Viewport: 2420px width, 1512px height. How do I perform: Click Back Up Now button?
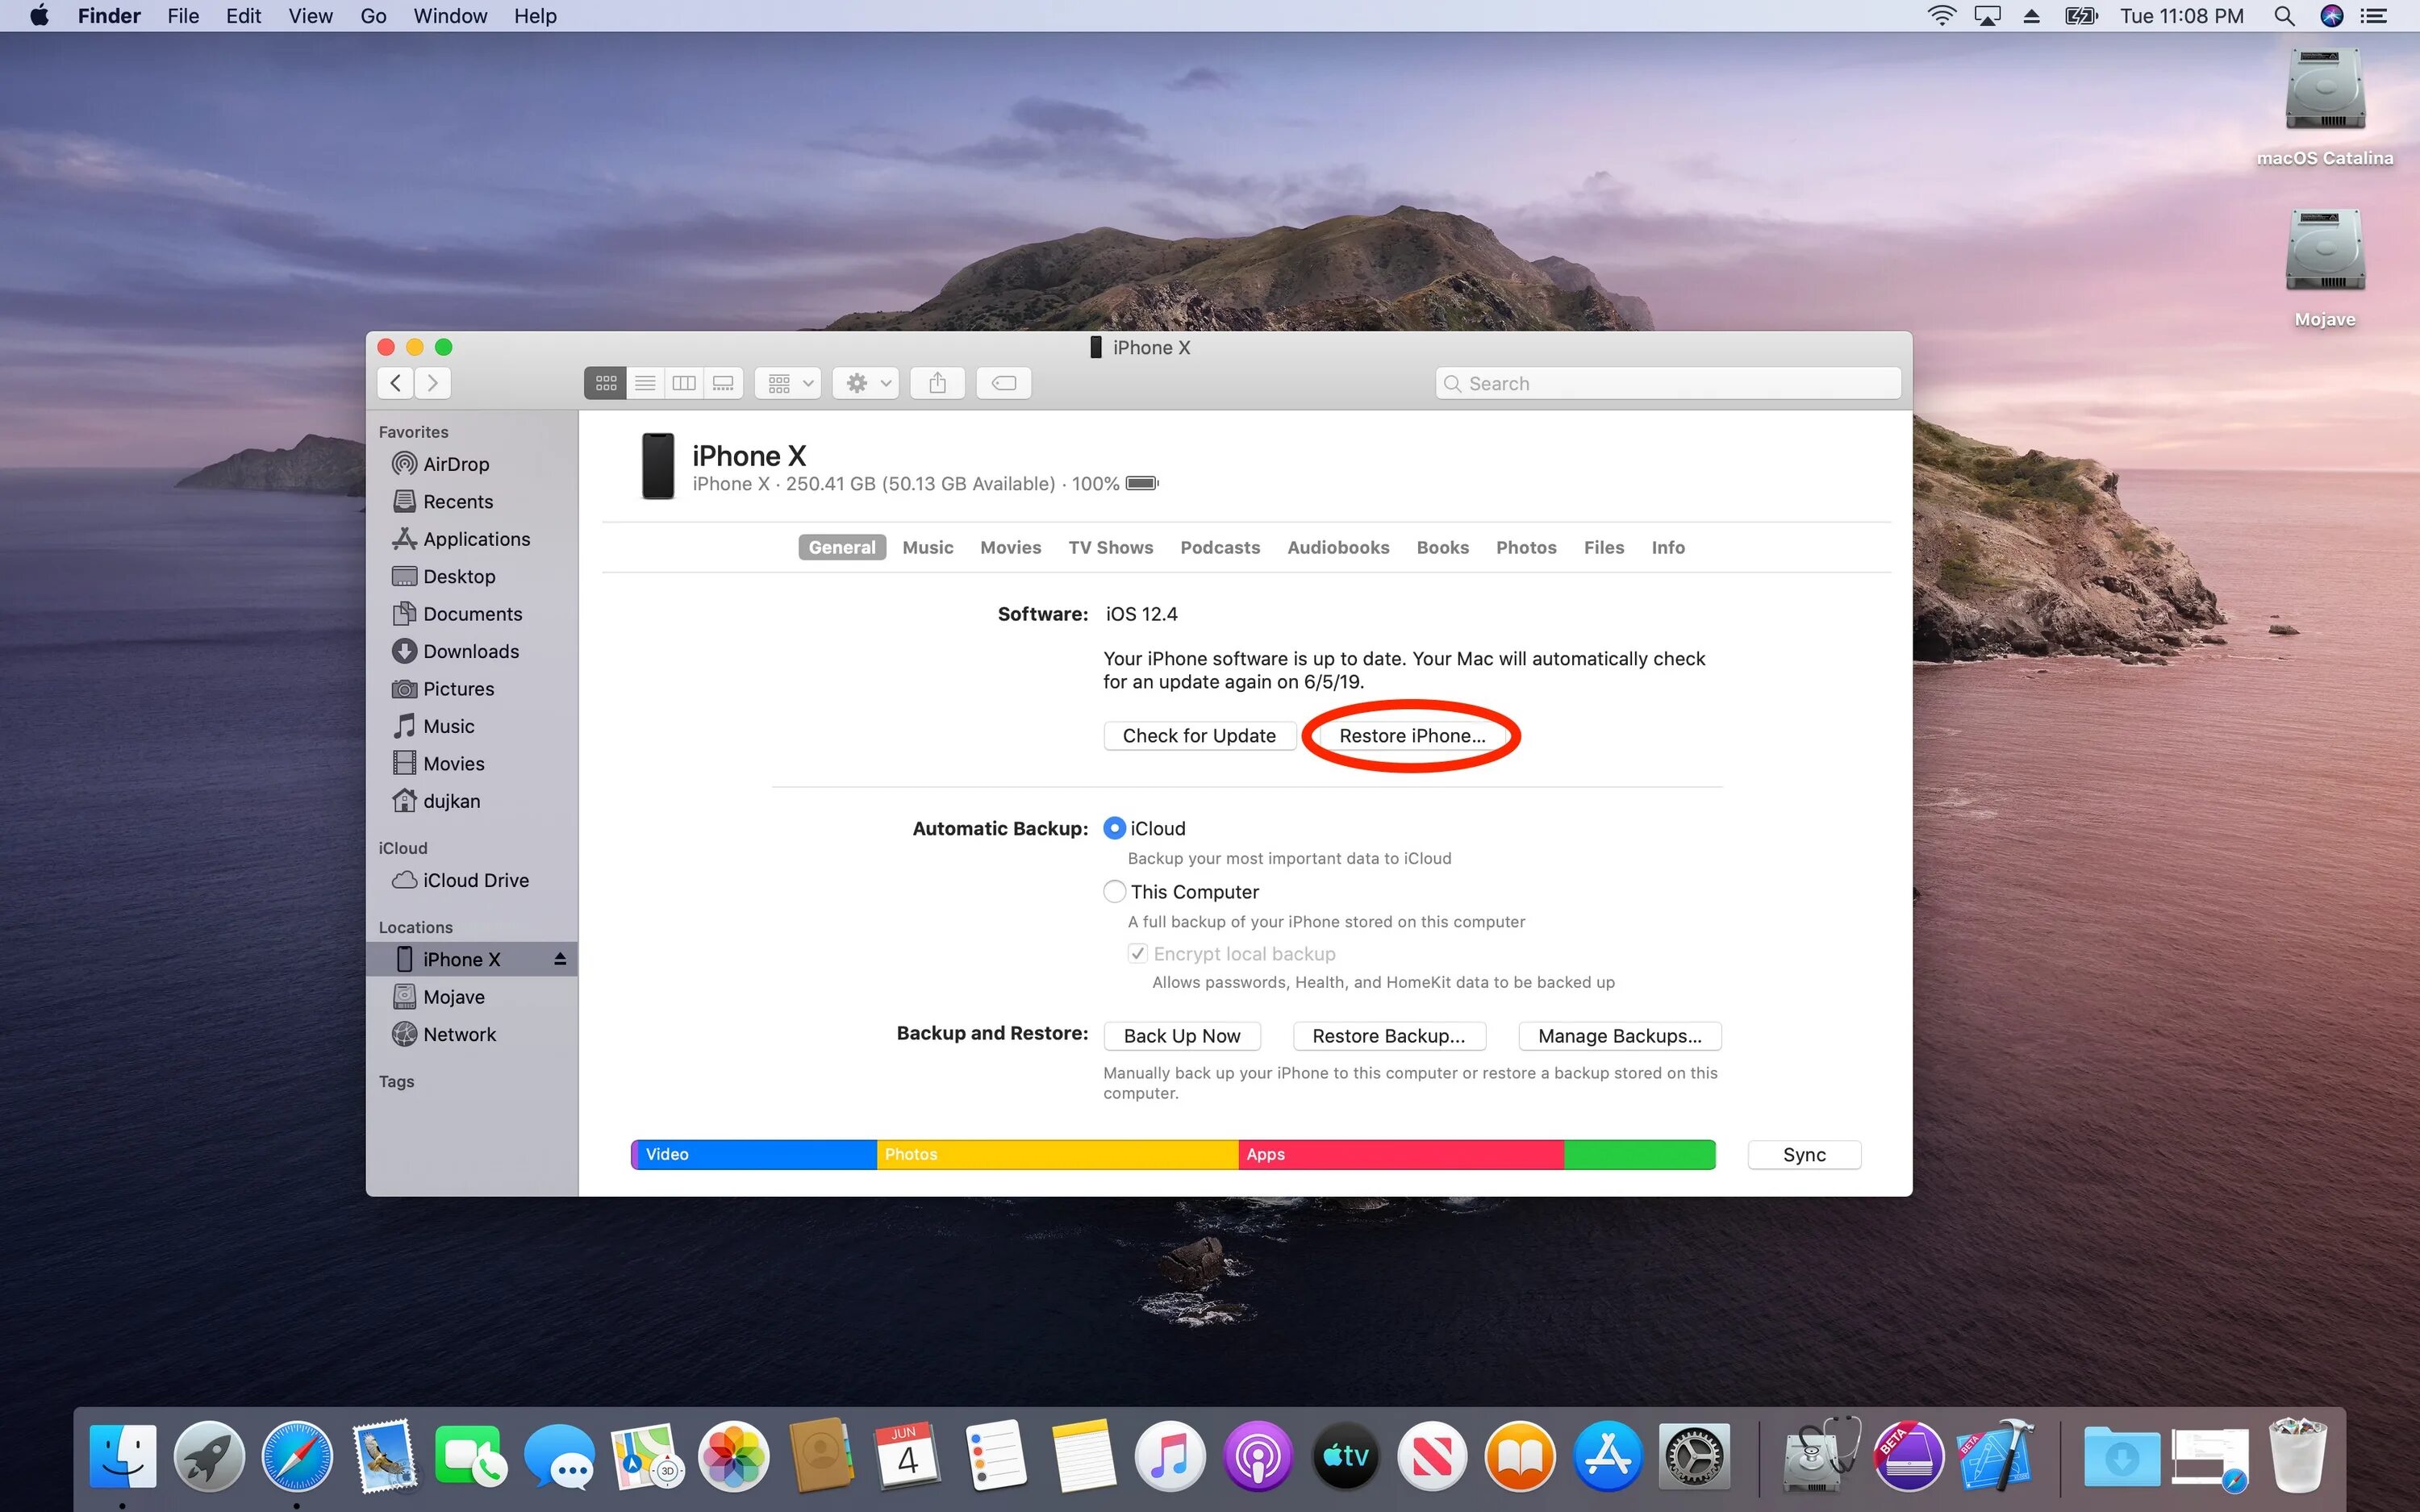click(1181, 1036)
